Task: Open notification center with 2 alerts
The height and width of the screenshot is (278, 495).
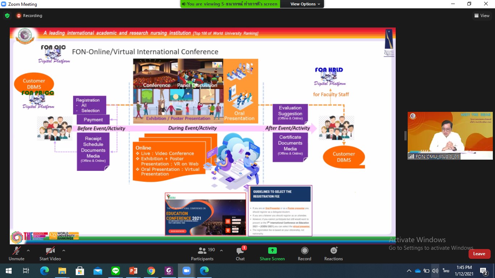Action: (x=483, y=271)
